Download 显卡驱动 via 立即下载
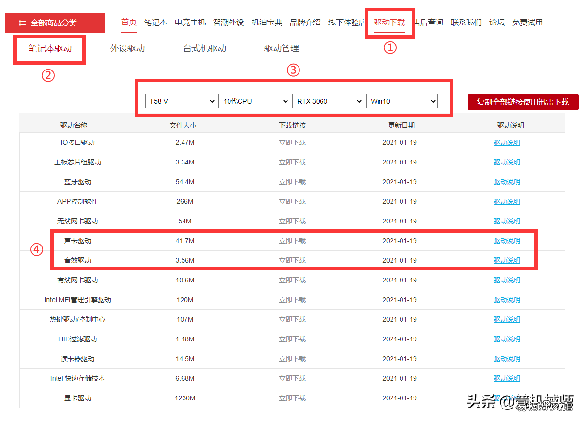 click(x=292, y=398)
